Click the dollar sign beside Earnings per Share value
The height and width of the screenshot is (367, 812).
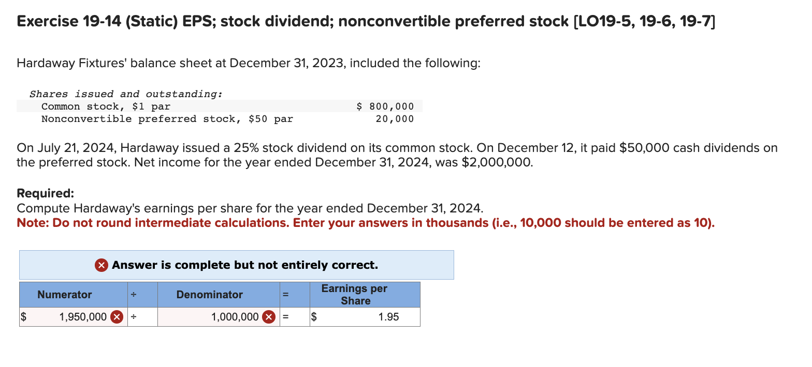(314, 317)
